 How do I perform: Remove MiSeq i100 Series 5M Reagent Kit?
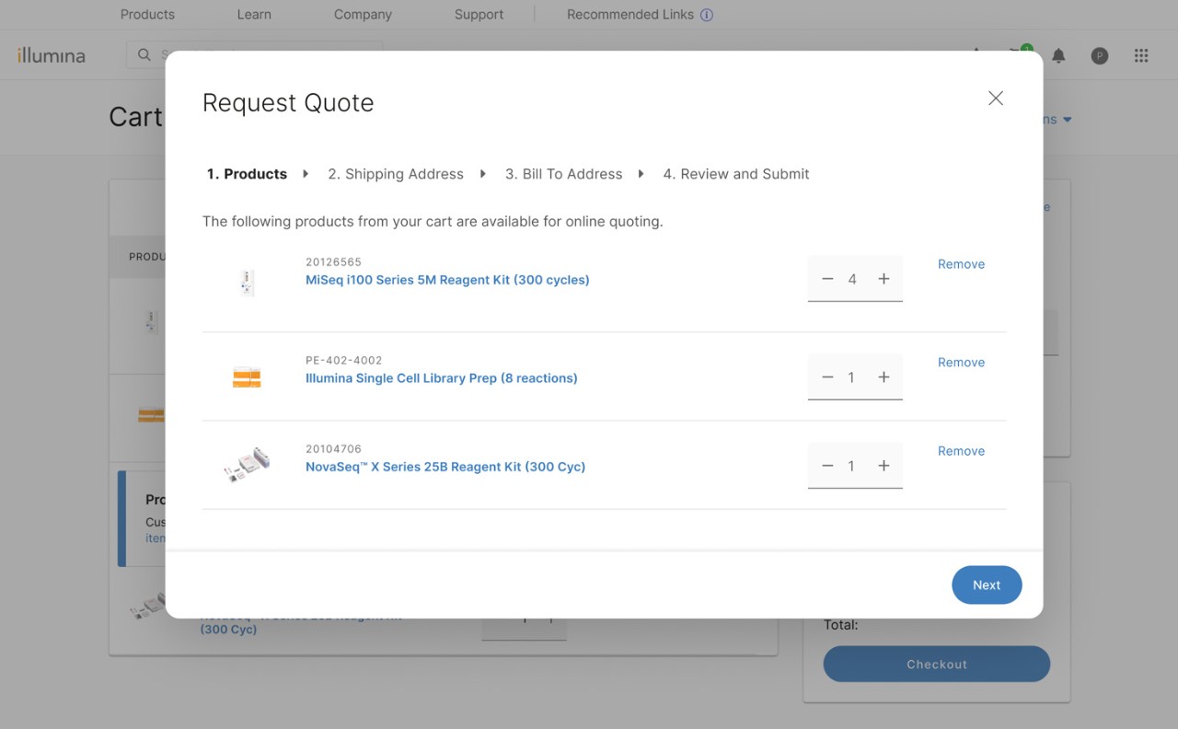pyautogui.click(x=961, y=264)
